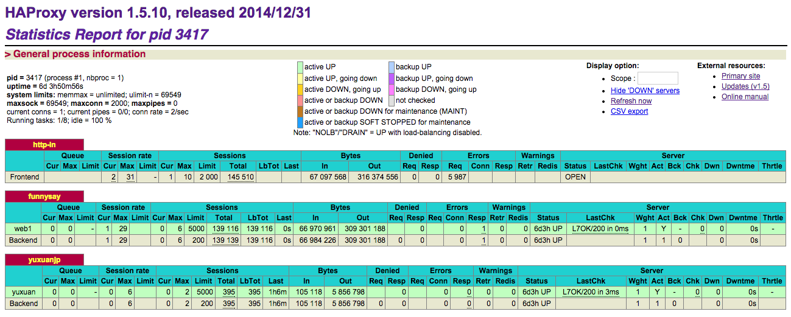Open the Hide 'DOWN' servers link
The height and width of the screenshot is (317, 791).
click(x=645, y=91)
